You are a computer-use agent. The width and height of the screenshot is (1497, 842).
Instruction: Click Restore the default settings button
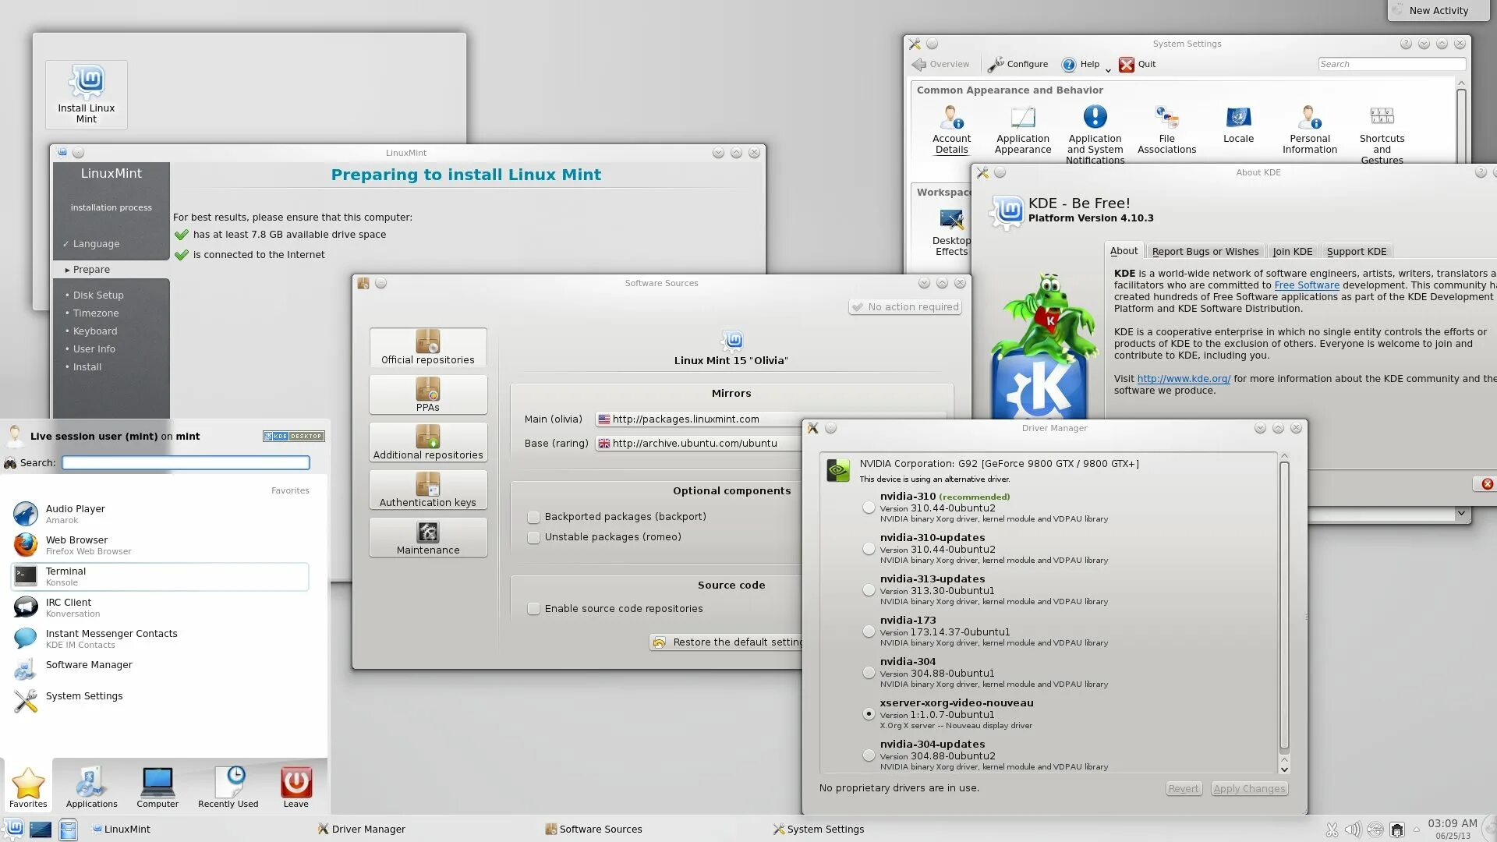[727, 642]
